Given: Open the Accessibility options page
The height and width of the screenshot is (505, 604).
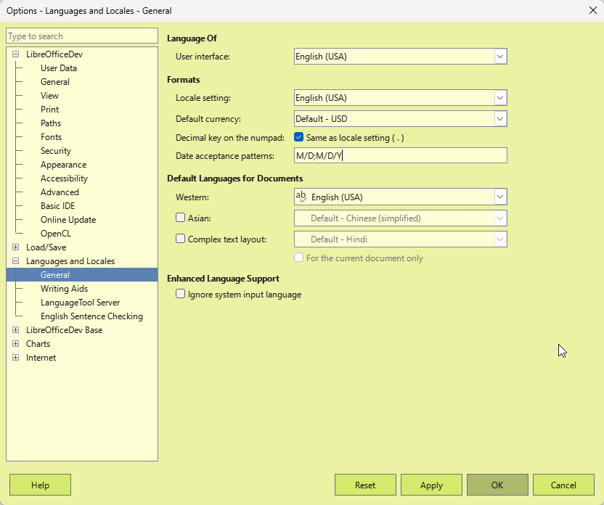Looking at the screenshot, I should (x=65, y=178).
